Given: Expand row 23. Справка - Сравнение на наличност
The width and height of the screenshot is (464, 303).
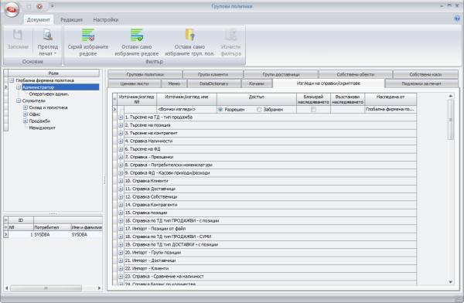Looking at the screenshot, I should [x=121, y=277].
